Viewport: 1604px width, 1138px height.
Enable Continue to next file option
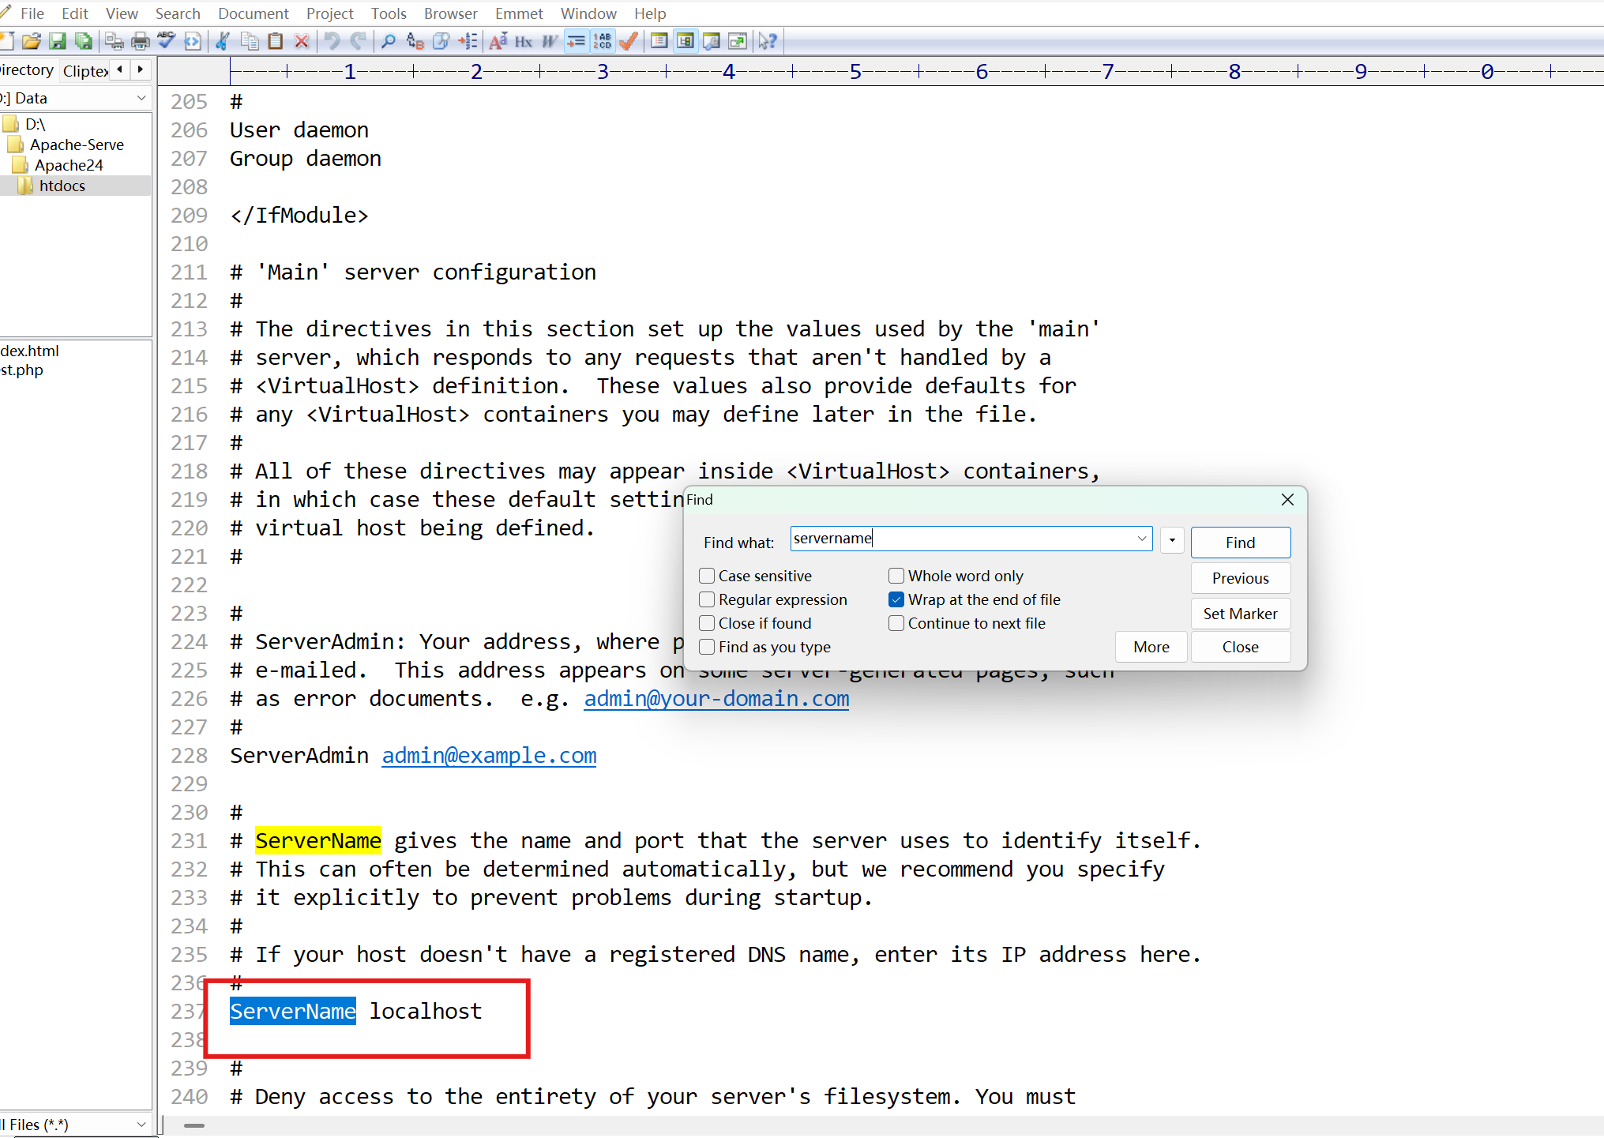coord(896,623)
